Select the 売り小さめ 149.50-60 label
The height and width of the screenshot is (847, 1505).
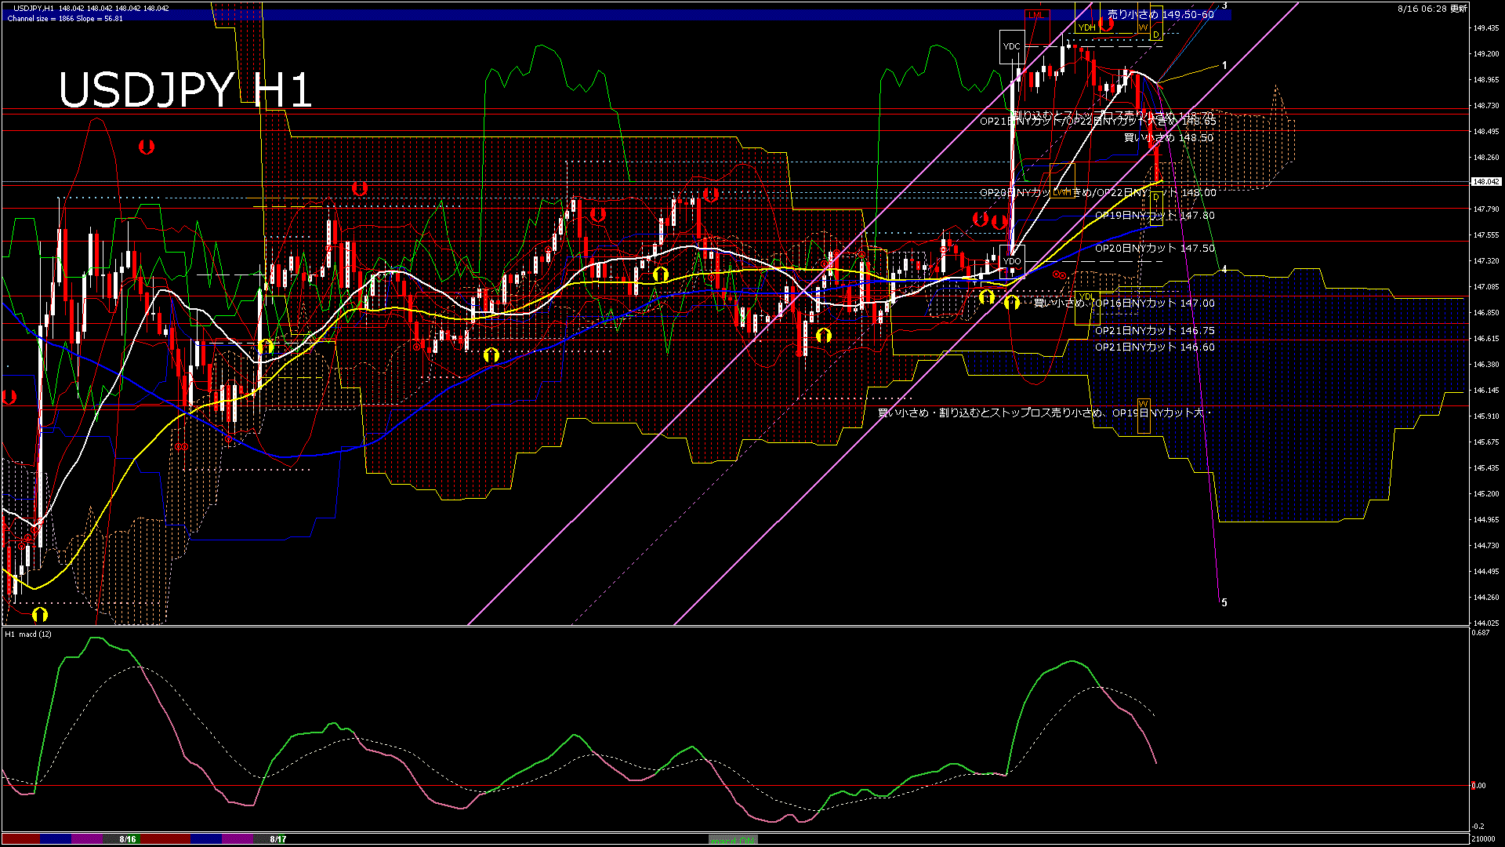pos(1160,14)
